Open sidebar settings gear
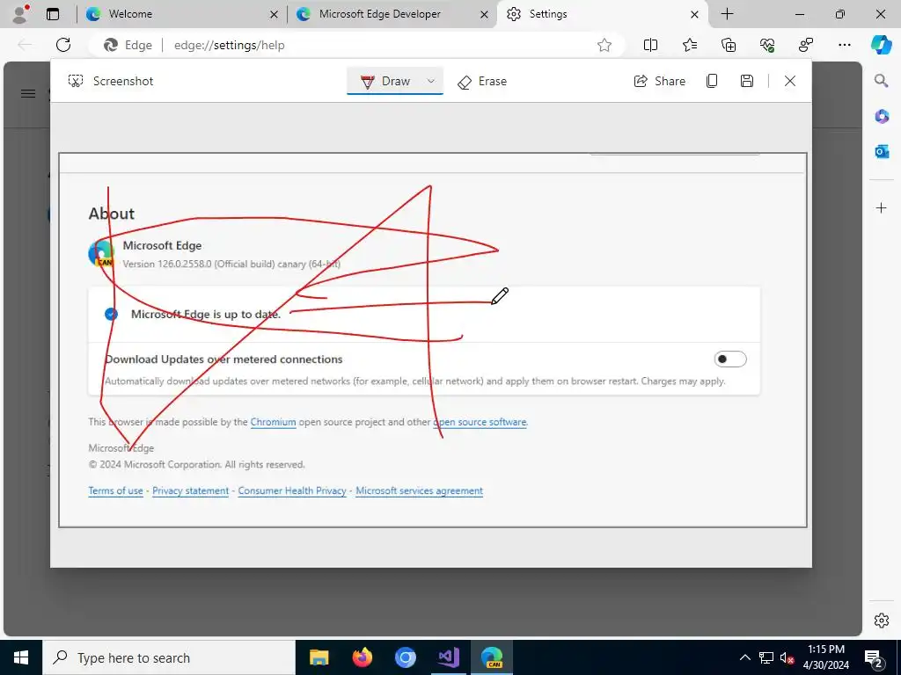 pyautogui.click(x=882, y=620)
